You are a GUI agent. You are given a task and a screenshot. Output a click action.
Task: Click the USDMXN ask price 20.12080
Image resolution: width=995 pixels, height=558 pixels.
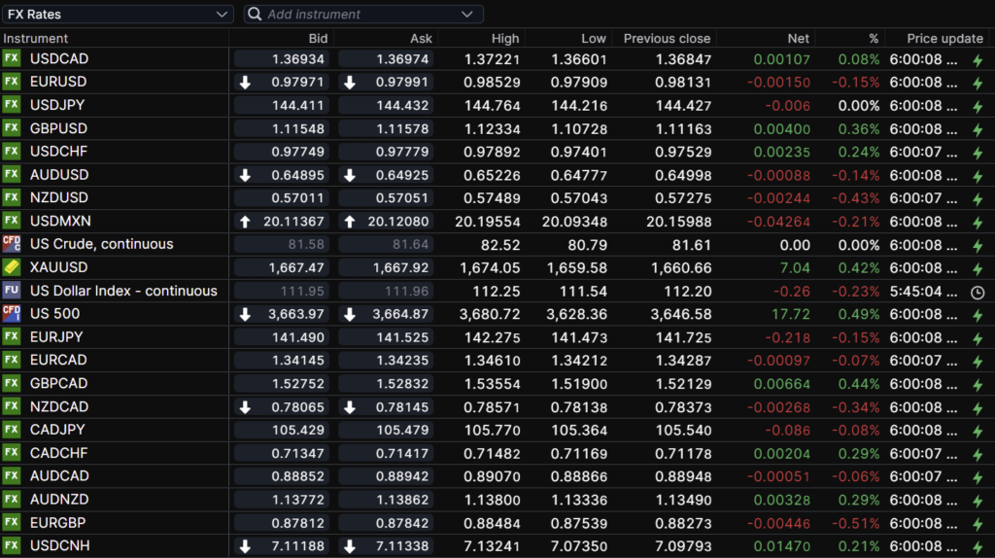400,221
